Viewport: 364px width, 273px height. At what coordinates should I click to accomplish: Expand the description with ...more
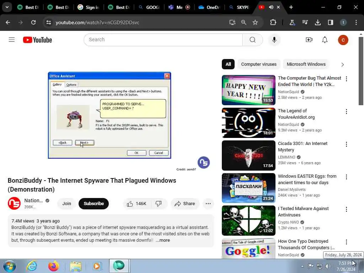tap(163, 240)
